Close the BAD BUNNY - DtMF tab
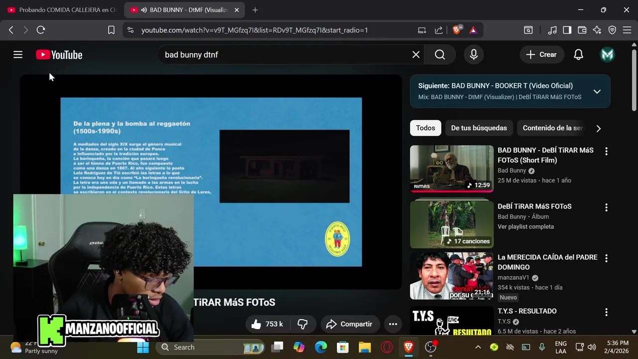Image resolution: width=638 pixels, height=359 pixels. (237, 10)
